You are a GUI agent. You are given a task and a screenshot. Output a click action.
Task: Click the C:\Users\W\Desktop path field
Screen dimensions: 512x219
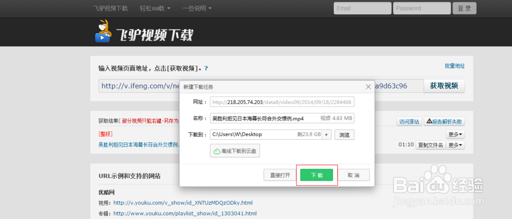pyautogui.click(x=266, y=134)
